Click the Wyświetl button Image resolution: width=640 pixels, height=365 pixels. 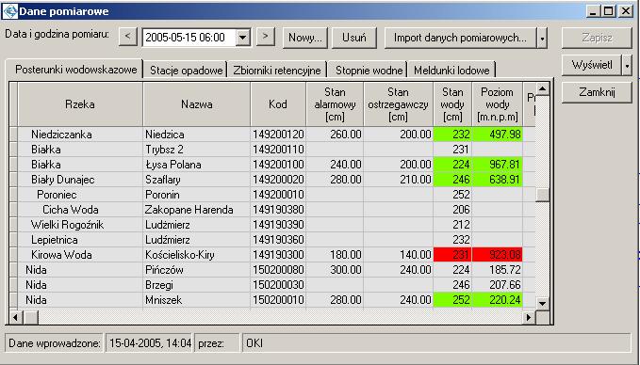(592, 65)
